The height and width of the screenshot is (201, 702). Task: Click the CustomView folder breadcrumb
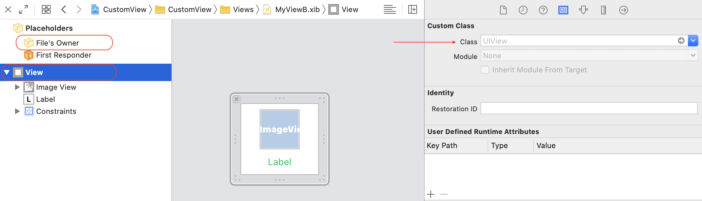pos(183,9)
